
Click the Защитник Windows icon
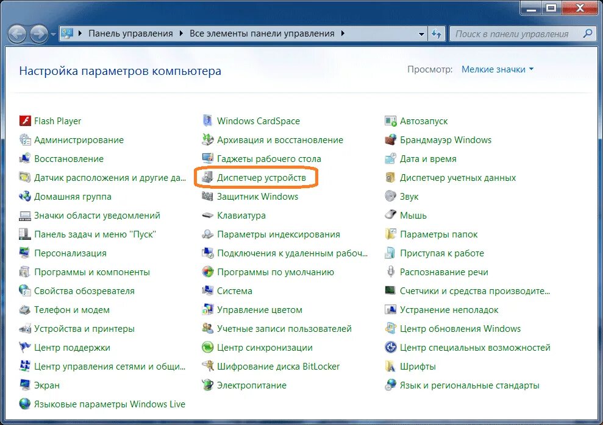point(208,196)
